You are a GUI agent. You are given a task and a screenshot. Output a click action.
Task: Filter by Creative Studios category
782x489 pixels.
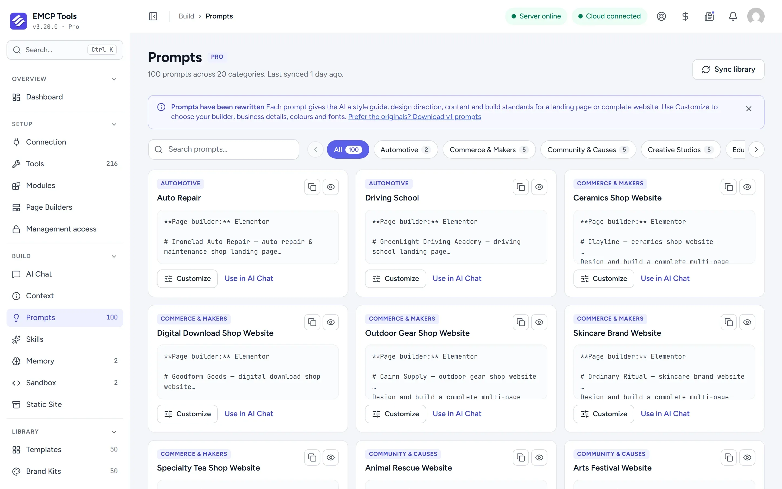pos(680,149)
